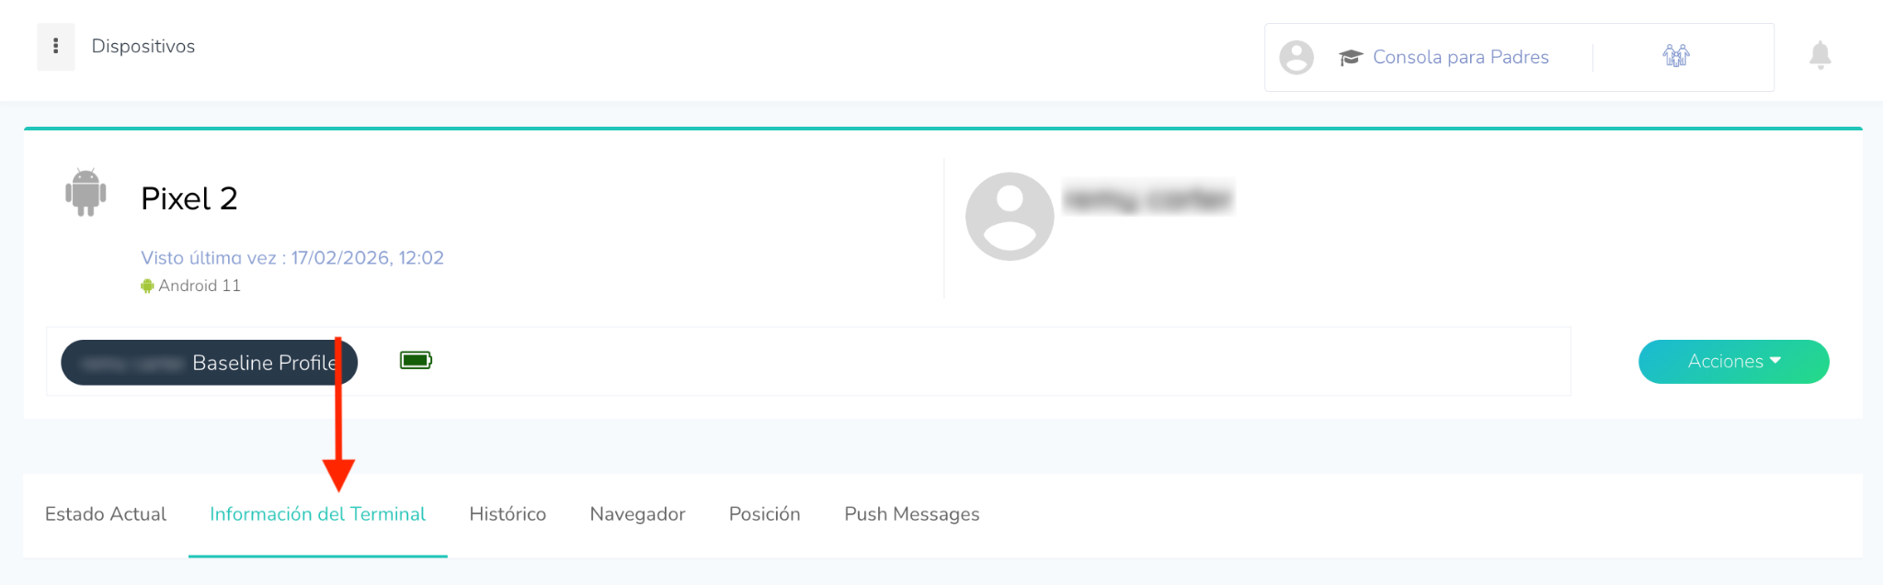This screenshot has width=1883, height=585.
Task: Switch to the Estado Actual tab
Action: [x=106, y=514]
